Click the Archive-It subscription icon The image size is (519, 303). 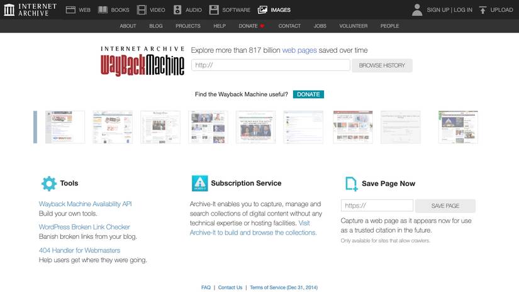[199, 184]
